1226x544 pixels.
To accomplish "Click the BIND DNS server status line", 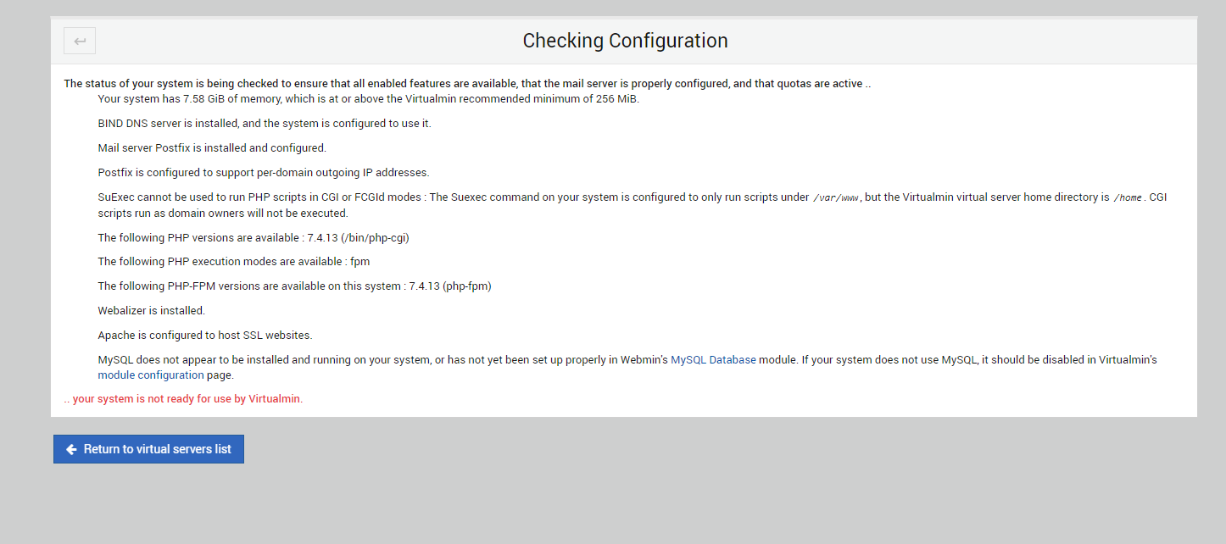I will 265,123.
